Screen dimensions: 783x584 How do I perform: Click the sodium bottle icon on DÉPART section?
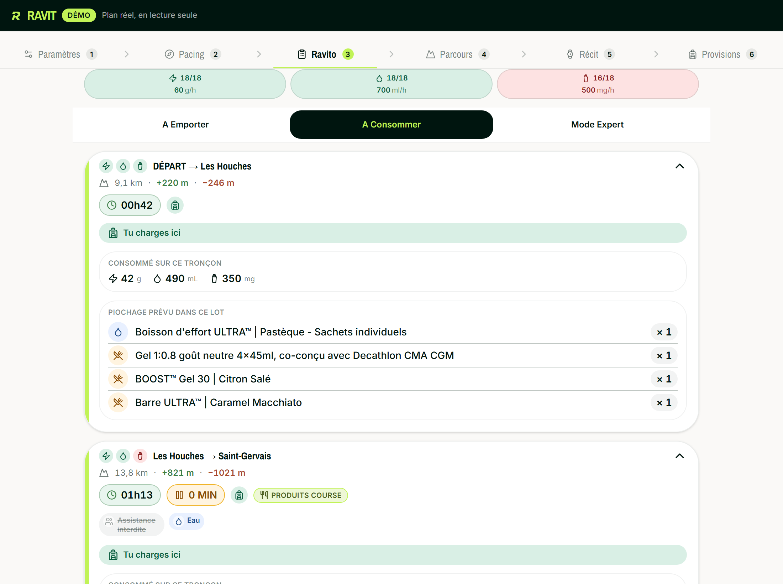140,166
